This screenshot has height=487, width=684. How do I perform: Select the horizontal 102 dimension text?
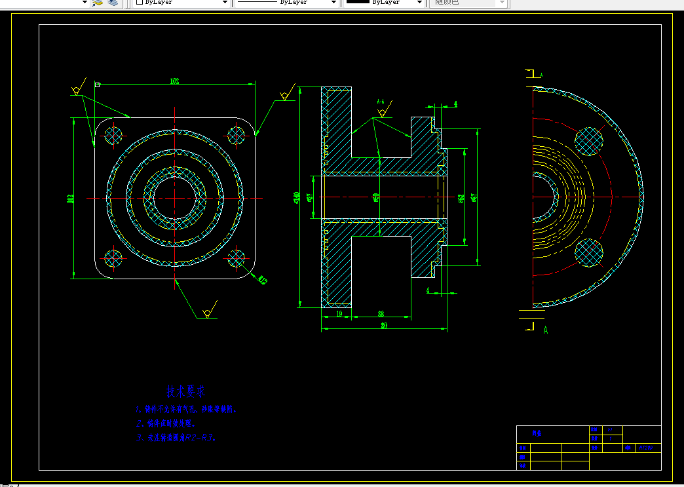coord(174,81)
